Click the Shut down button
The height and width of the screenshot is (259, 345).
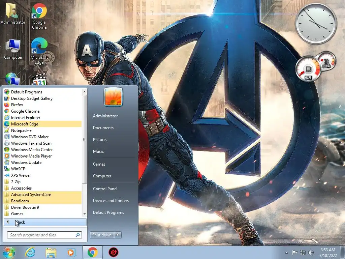(x=102, y=235)
